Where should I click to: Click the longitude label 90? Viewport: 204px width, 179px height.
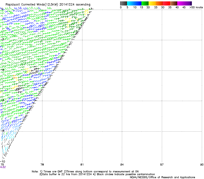click(x=202, y=165)
